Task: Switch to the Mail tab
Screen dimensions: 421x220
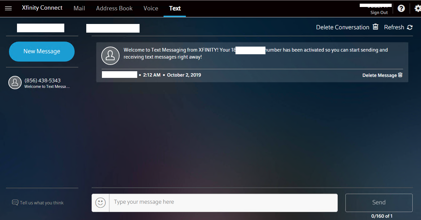Action: tap(79, 8)
